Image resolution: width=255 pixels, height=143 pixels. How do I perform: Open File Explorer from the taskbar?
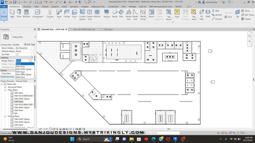[131, 139]
